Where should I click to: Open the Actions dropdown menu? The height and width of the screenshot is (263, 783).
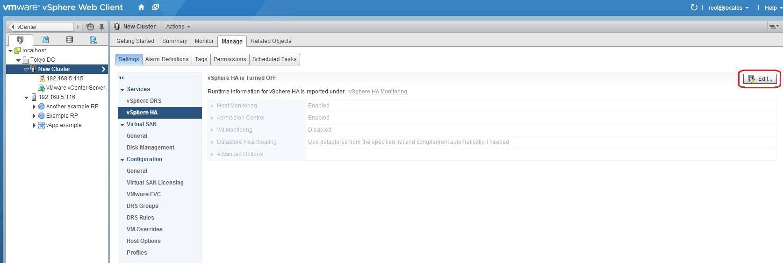tap(178, 27)
